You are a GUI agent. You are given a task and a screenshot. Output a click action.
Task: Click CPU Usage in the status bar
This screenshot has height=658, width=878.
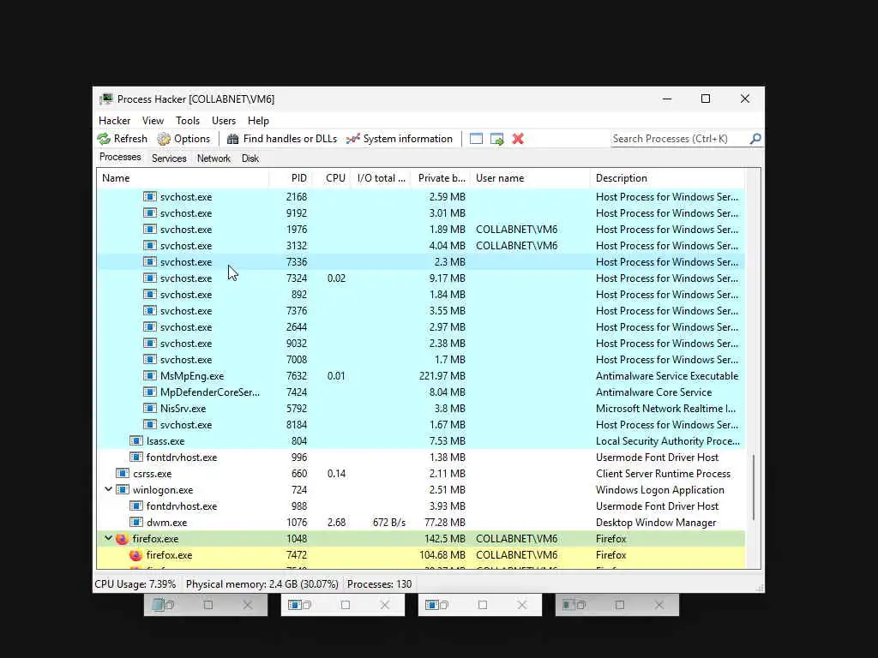[x=135, y=584]
